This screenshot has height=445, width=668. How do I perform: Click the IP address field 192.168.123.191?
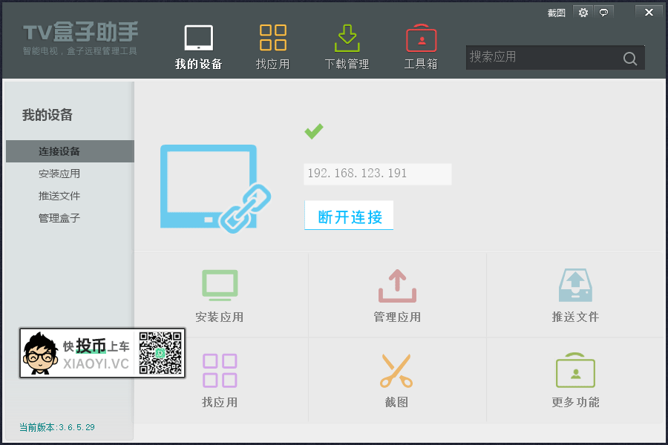pyautogui.click(x=378, y=174)
